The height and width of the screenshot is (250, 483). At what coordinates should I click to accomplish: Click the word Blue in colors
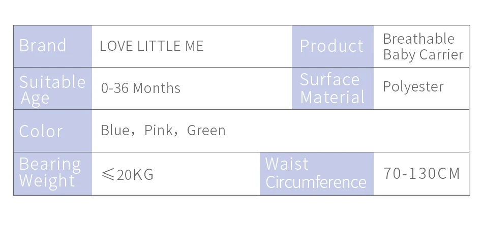115,130
